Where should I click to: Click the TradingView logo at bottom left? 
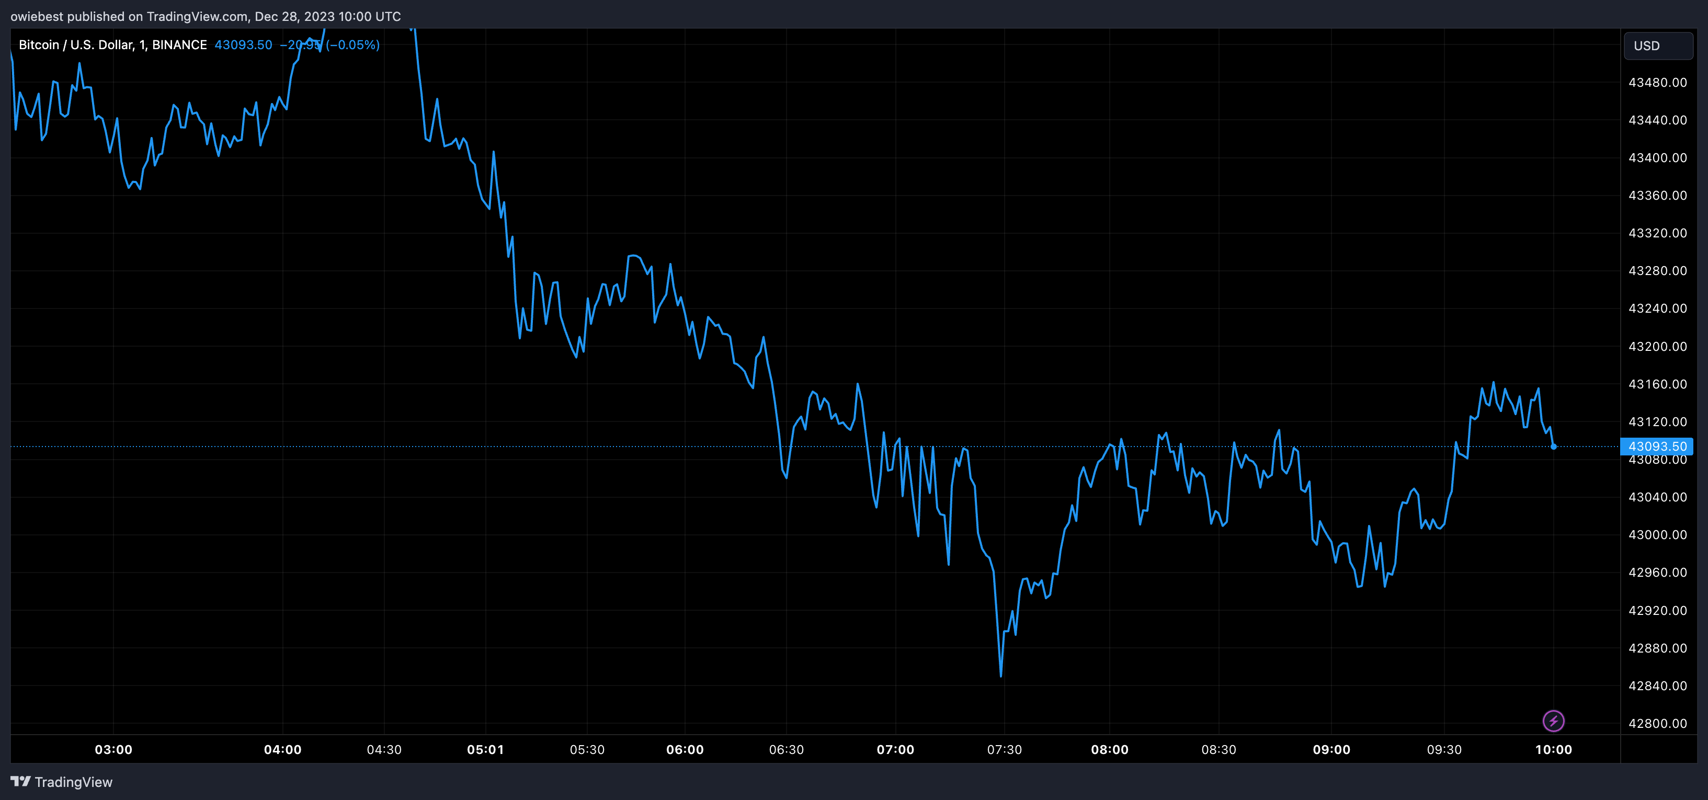62,782
